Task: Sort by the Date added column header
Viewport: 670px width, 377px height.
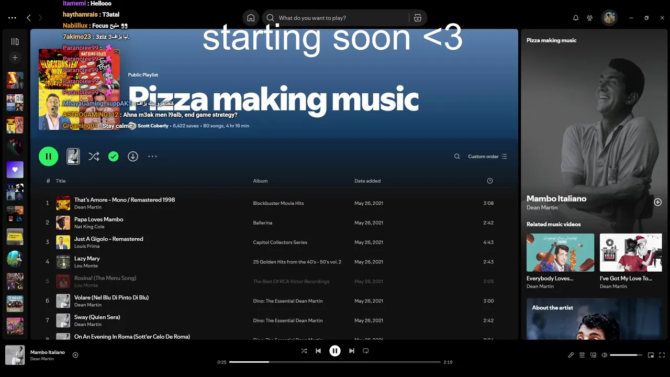Action: click(367, 181)
